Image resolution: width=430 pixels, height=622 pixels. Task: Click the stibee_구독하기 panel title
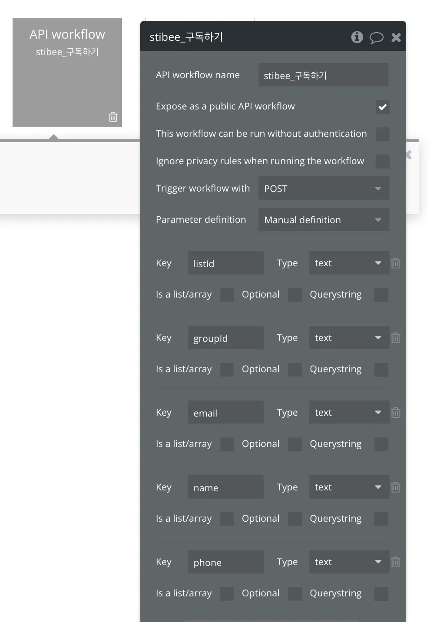[x=186, y=37]
